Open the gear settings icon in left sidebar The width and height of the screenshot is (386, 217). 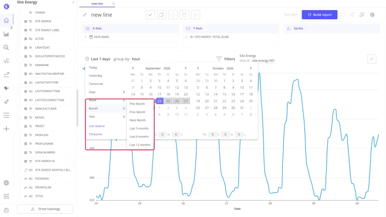(6, 183)
